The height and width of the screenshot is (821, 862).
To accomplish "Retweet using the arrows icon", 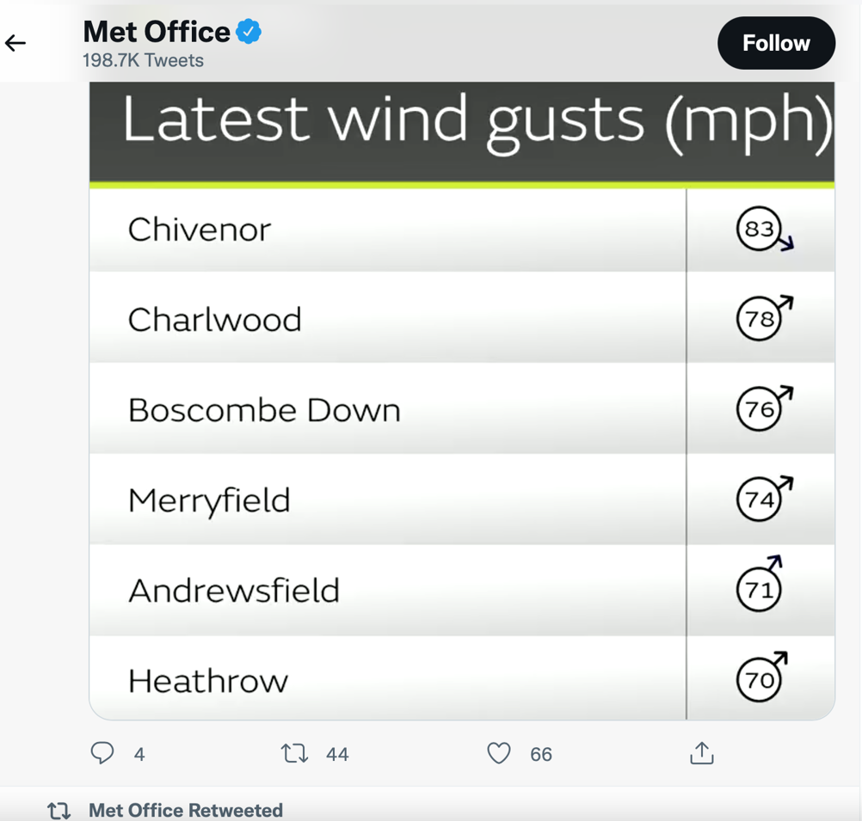I will coord(295,753).
